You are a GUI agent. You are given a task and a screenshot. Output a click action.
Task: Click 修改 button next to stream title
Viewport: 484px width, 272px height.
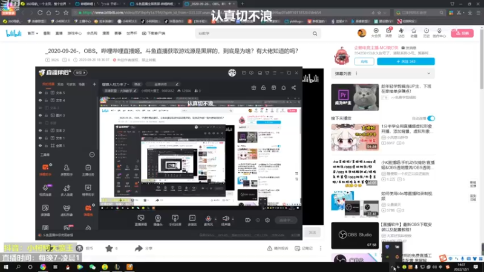tap(137, 84)
